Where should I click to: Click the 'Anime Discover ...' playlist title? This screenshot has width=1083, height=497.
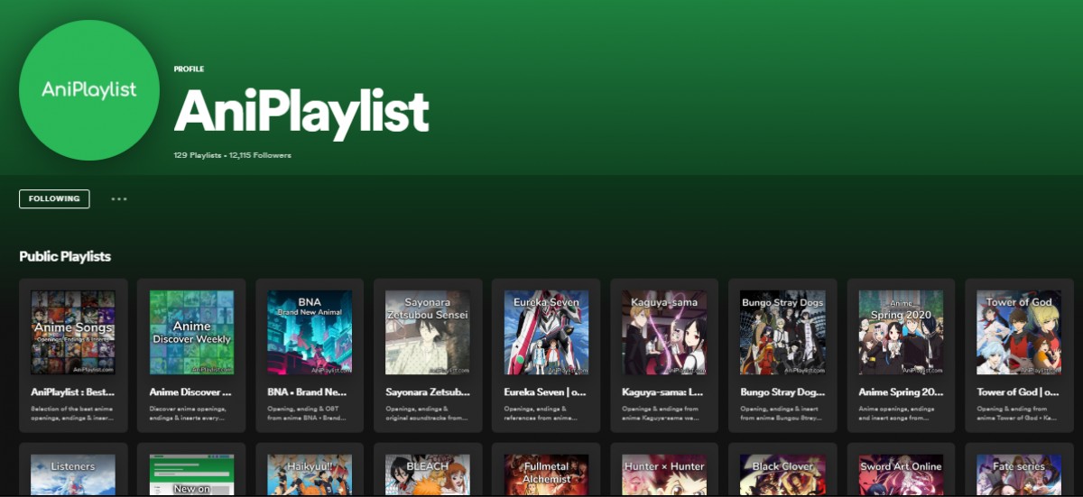tap(190, 392)
